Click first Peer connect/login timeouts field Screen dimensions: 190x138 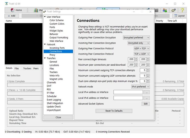click(131, 59)
